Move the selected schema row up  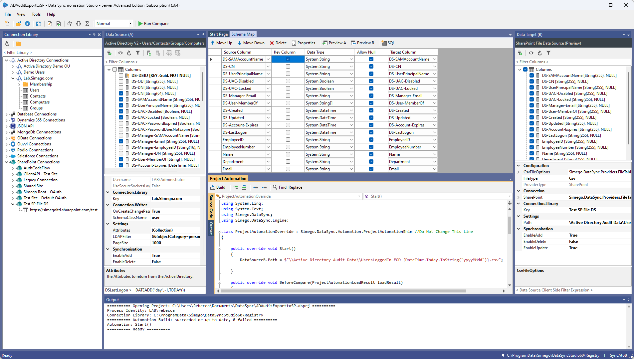coord(222,43)
